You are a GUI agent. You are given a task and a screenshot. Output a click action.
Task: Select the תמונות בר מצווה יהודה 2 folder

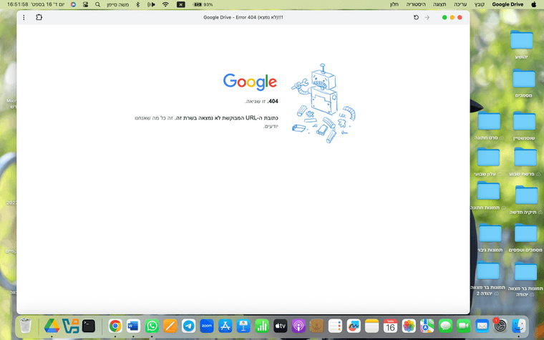tap(487, 278)
